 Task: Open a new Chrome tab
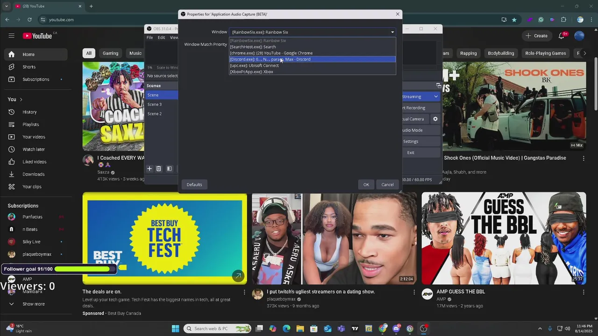[91, 6]
